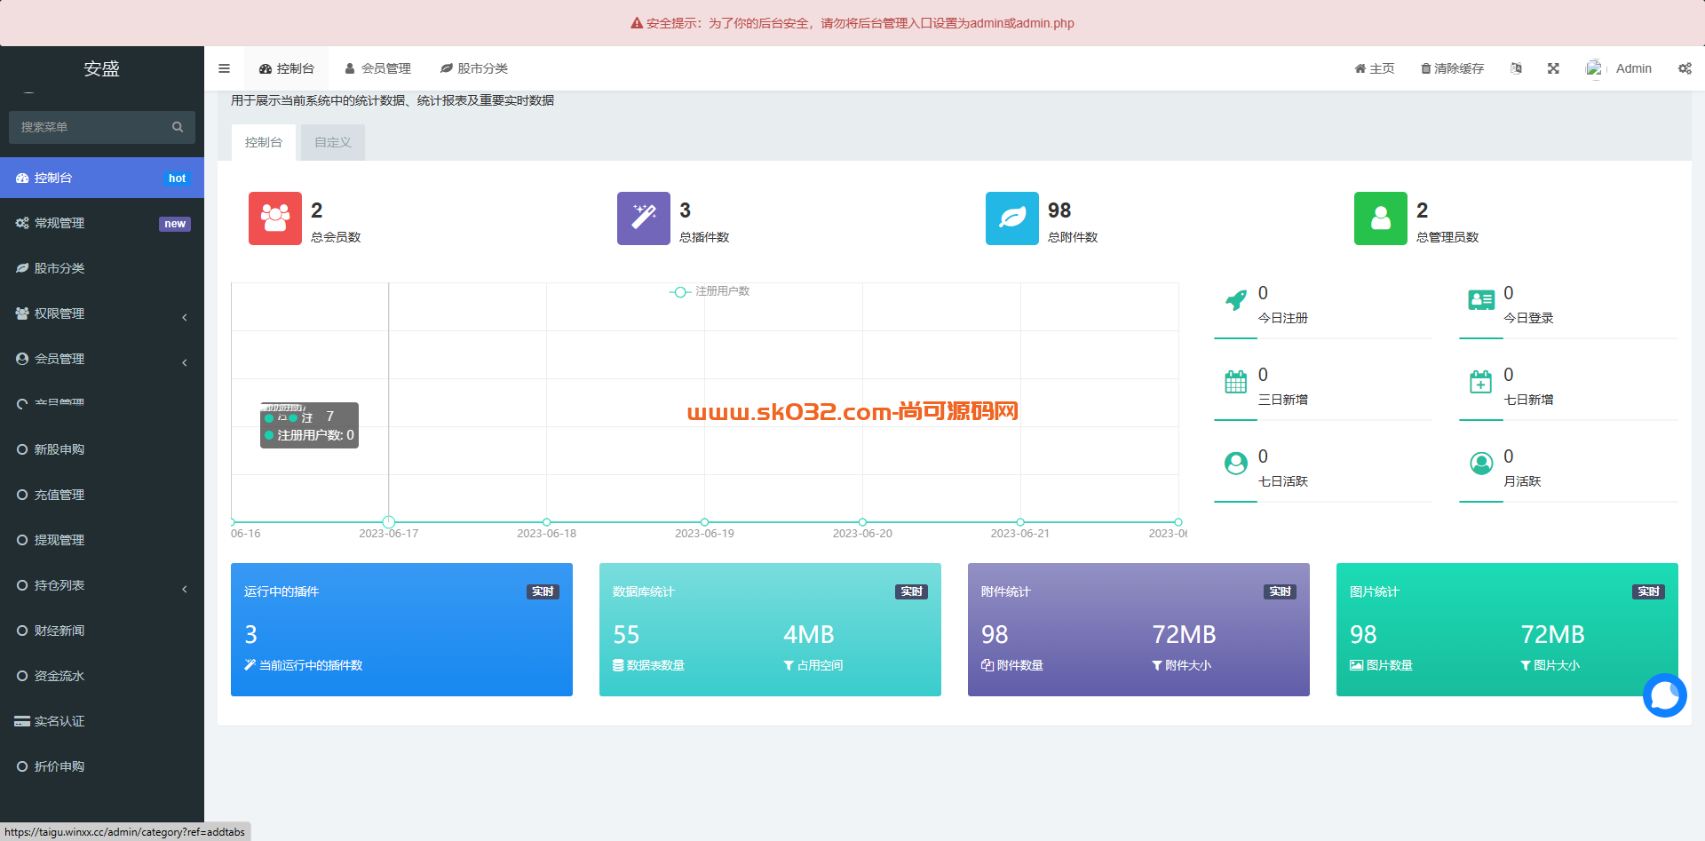Open 常规管理 in the sidebar
Image resolution: width=1705 pixels, height=841 pixels.
pos(102,223)
